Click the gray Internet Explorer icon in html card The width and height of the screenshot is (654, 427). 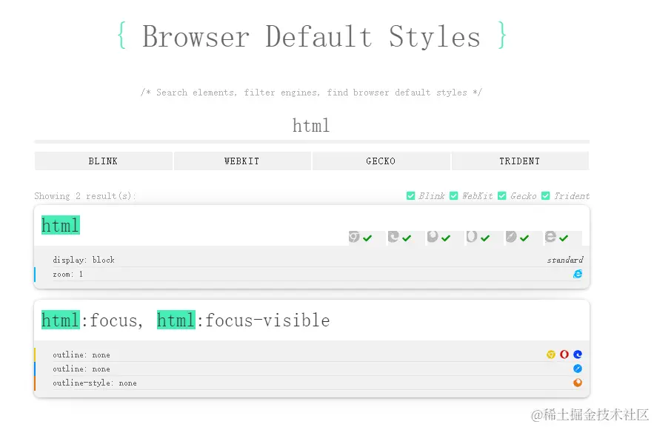coord(550,237)
